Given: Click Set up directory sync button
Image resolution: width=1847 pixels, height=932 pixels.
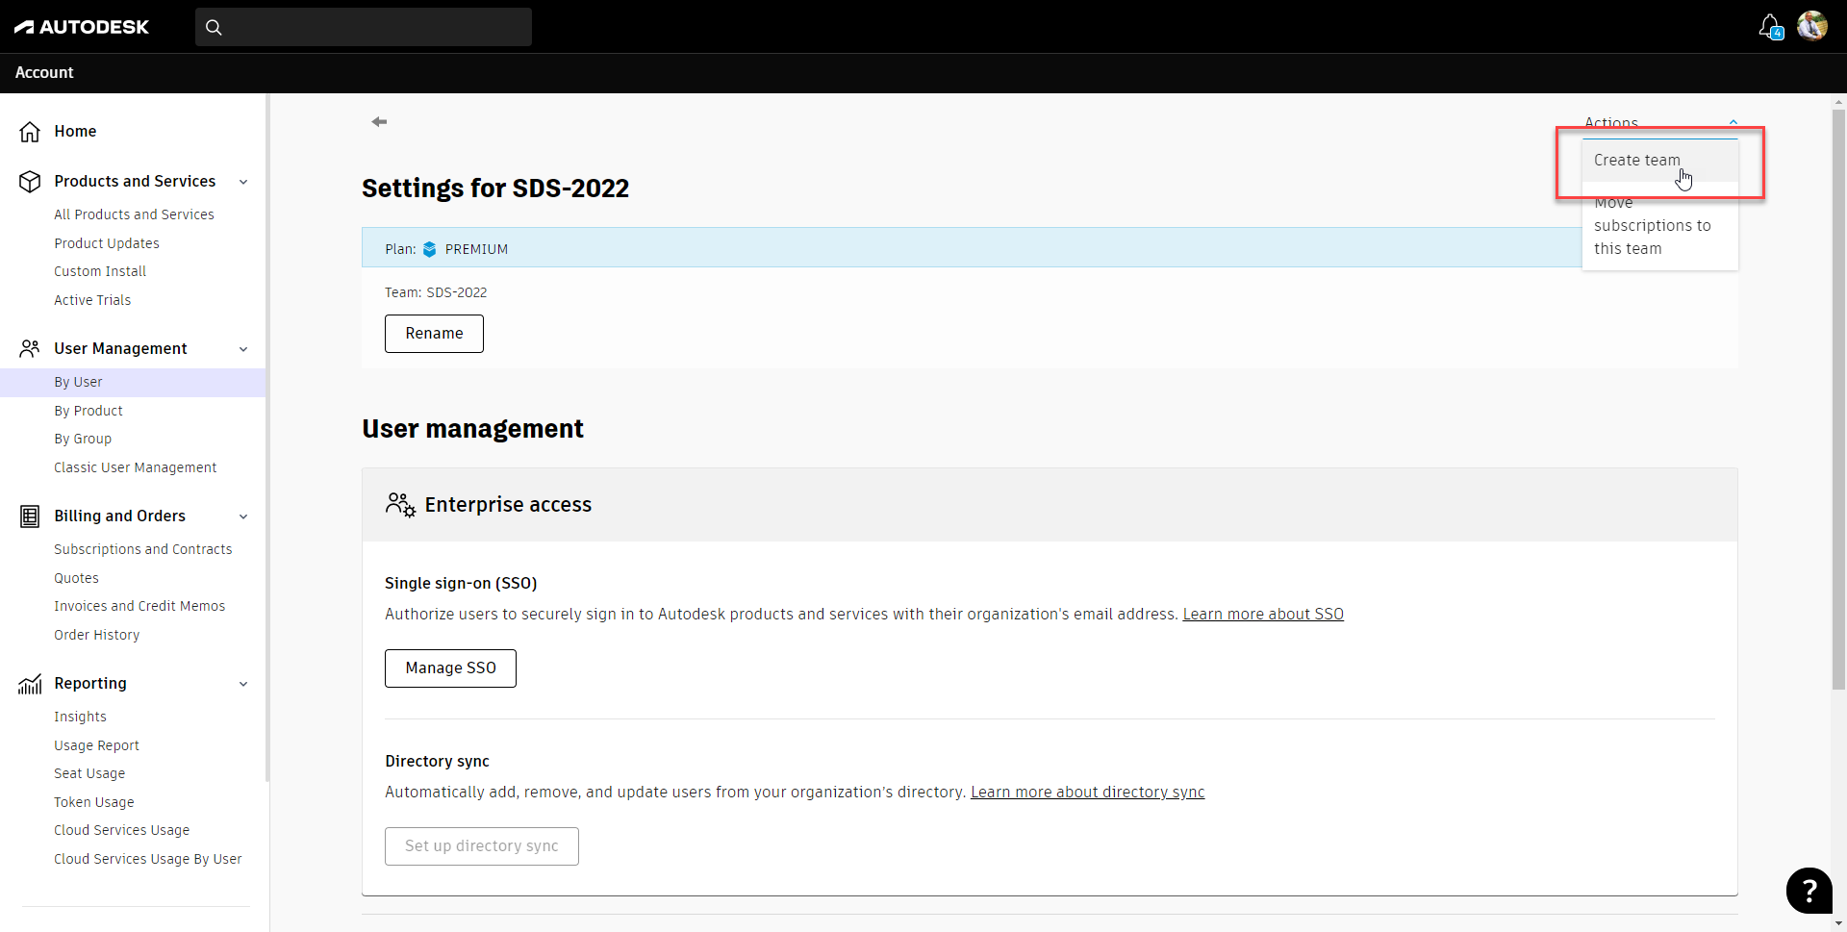Looking at the screenshot, I should tap(482, 846).
